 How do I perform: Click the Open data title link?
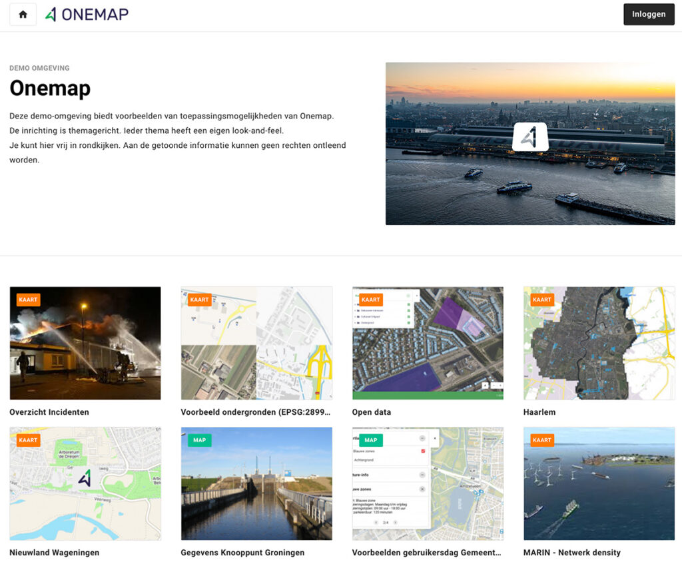coord(372,412)
